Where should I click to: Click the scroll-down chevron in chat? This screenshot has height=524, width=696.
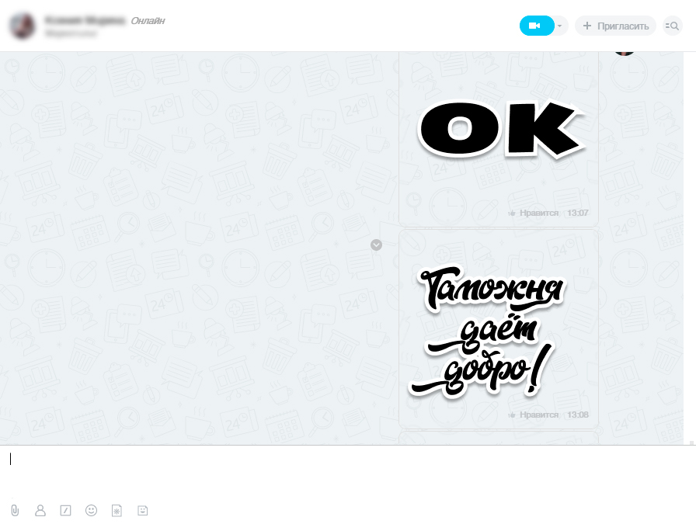tap(377, 245)
